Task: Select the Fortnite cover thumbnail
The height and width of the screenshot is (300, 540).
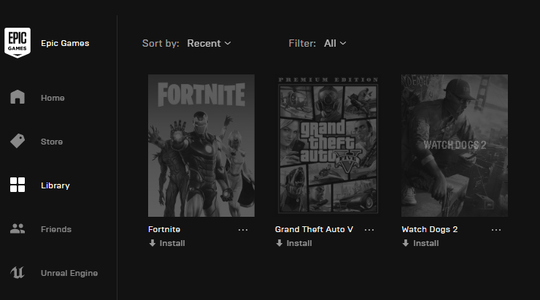Action: pyautogui.click(x=201, y=146)
